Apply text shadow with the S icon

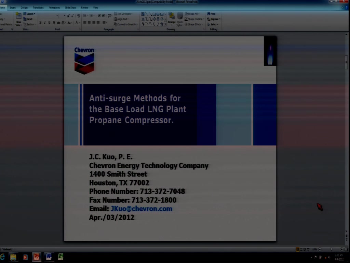[54, 23]
